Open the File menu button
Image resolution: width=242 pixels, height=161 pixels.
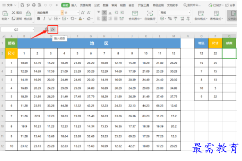[9, 5]
